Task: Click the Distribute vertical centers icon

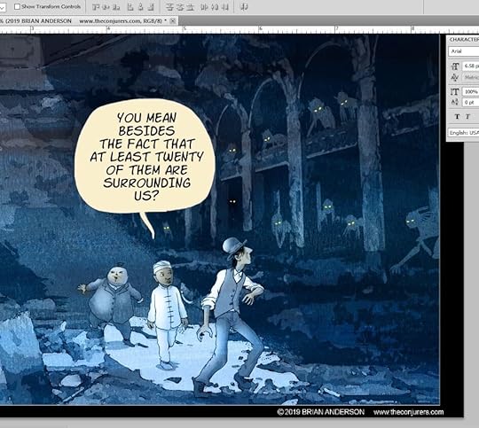Action: tap(180, 7)
